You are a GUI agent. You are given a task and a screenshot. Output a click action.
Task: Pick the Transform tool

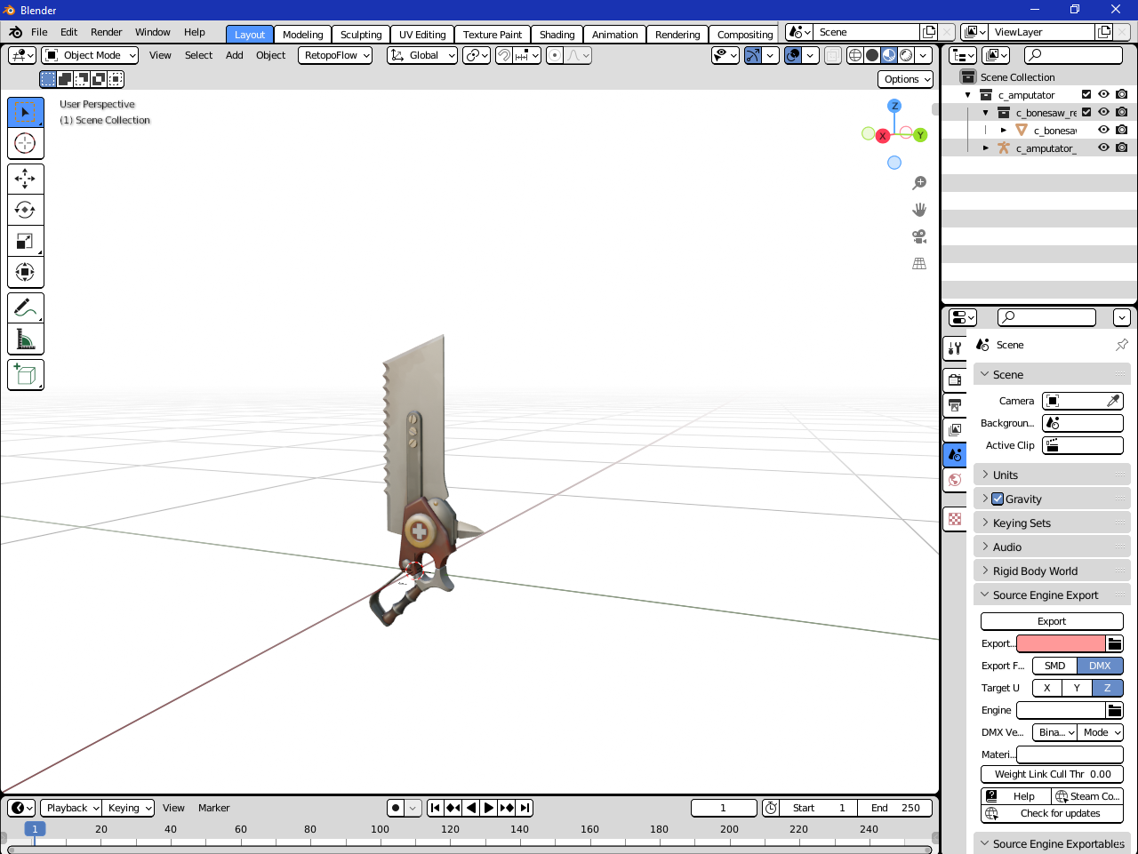(25, 272)
